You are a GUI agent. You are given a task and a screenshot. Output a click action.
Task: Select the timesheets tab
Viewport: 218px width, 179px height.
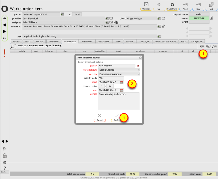[70, 42]
